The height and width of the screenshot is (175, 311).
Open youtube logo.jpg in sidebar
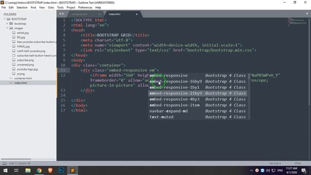pyautogui.click(x=27, y=69)
